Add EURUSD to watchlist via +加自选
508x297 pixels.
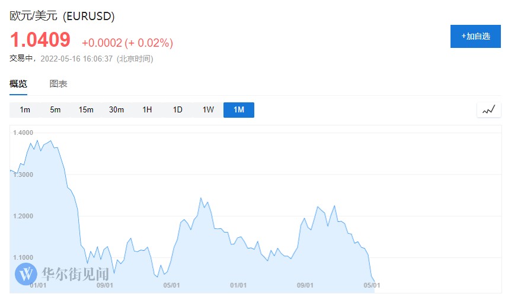[475, 36]
